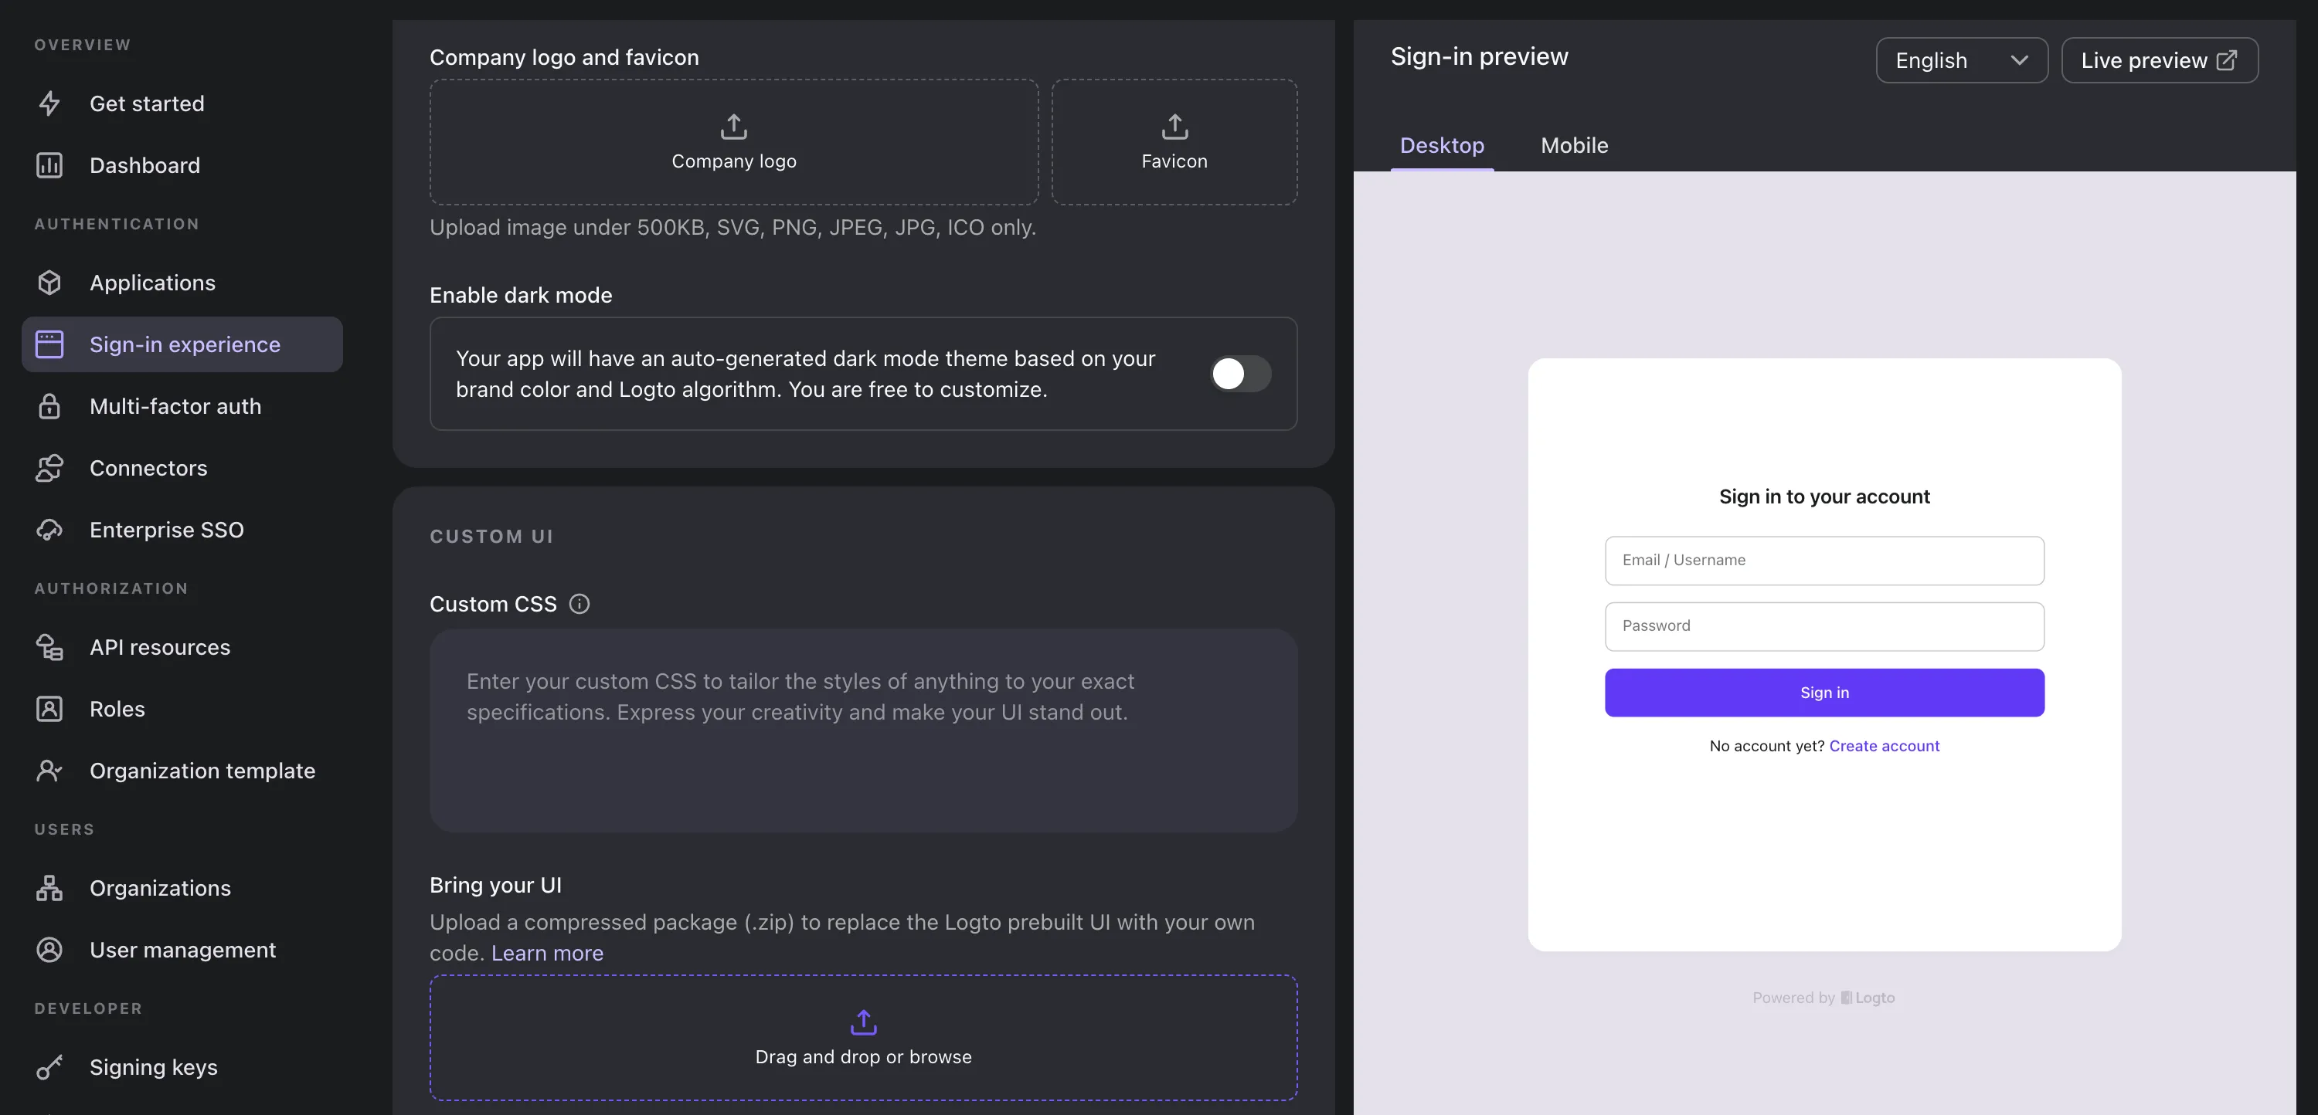Click the Connectors sidebar icon

click(x=47, y=466)
